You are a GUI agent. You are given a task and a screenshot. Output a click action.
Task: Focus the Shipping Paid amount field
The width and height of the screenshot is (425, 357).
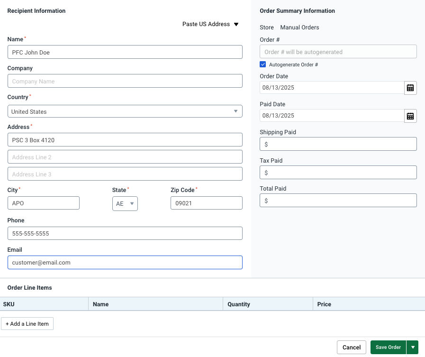[338, 144]
